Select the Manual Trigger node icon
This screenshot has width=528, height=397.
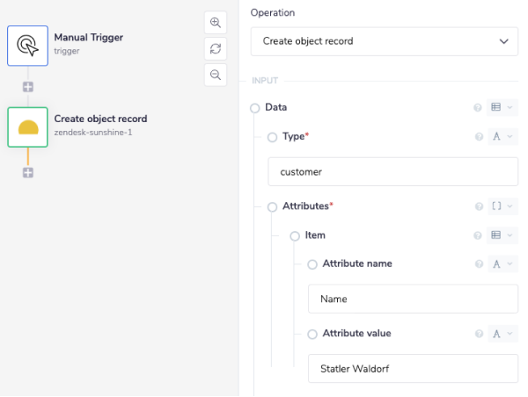coord(27,45)
